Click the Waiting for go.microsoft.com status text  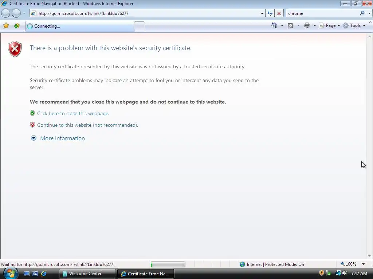(59, 264)
